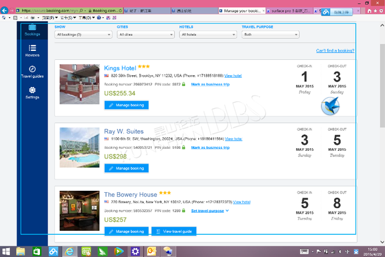Open the Internet Explorer home icon at top right

(370, 11)
